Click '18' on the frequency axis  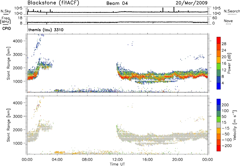pos(20,18)
